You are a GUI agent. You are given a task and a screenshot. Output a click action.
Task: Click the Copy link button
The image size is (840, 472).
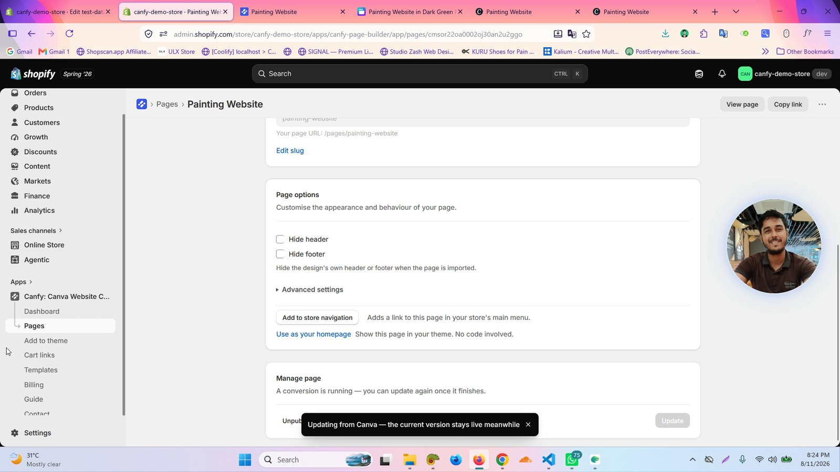click(x=788, y=104)
